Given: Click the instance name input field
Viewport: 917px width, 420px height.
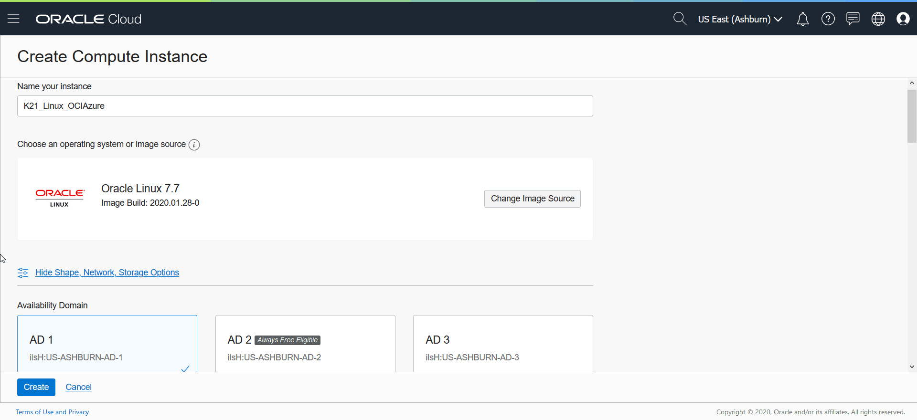Looking at the screenshot, I should [305, 106].
